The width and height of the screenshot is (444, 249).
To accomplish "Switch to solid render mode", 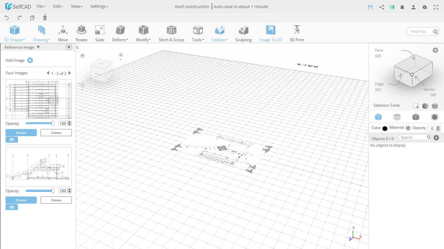I will tap(378, 117).
